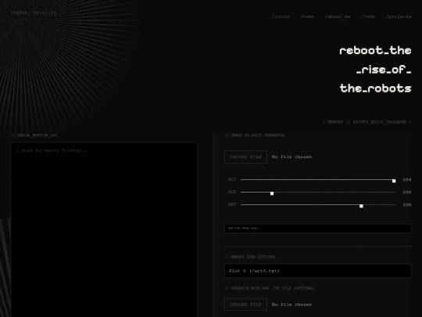Viewport: 422px width, 317px height.
Task: Open the Slot 0 (/art0.txt) dropdown
Action: (x=318, y=271)
